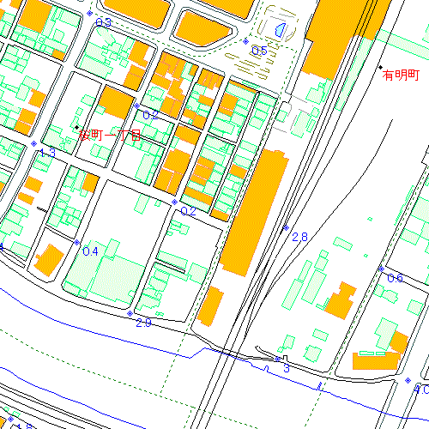Click the red 桜町一丁目 district label
Image resolution: width=429 pixels, height=429 pixels.
pos(110,135)
